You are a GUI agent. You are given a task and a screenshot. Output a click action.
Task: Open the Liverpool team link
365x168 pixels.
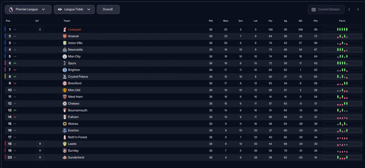74,30
